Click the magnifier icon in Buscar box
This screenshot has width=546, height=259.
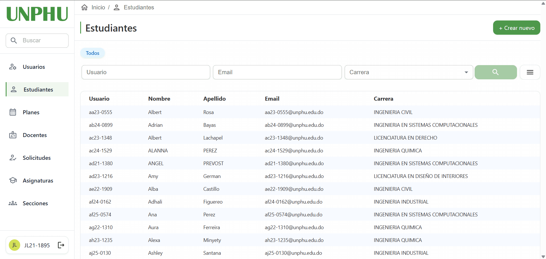tap(14, 40)
